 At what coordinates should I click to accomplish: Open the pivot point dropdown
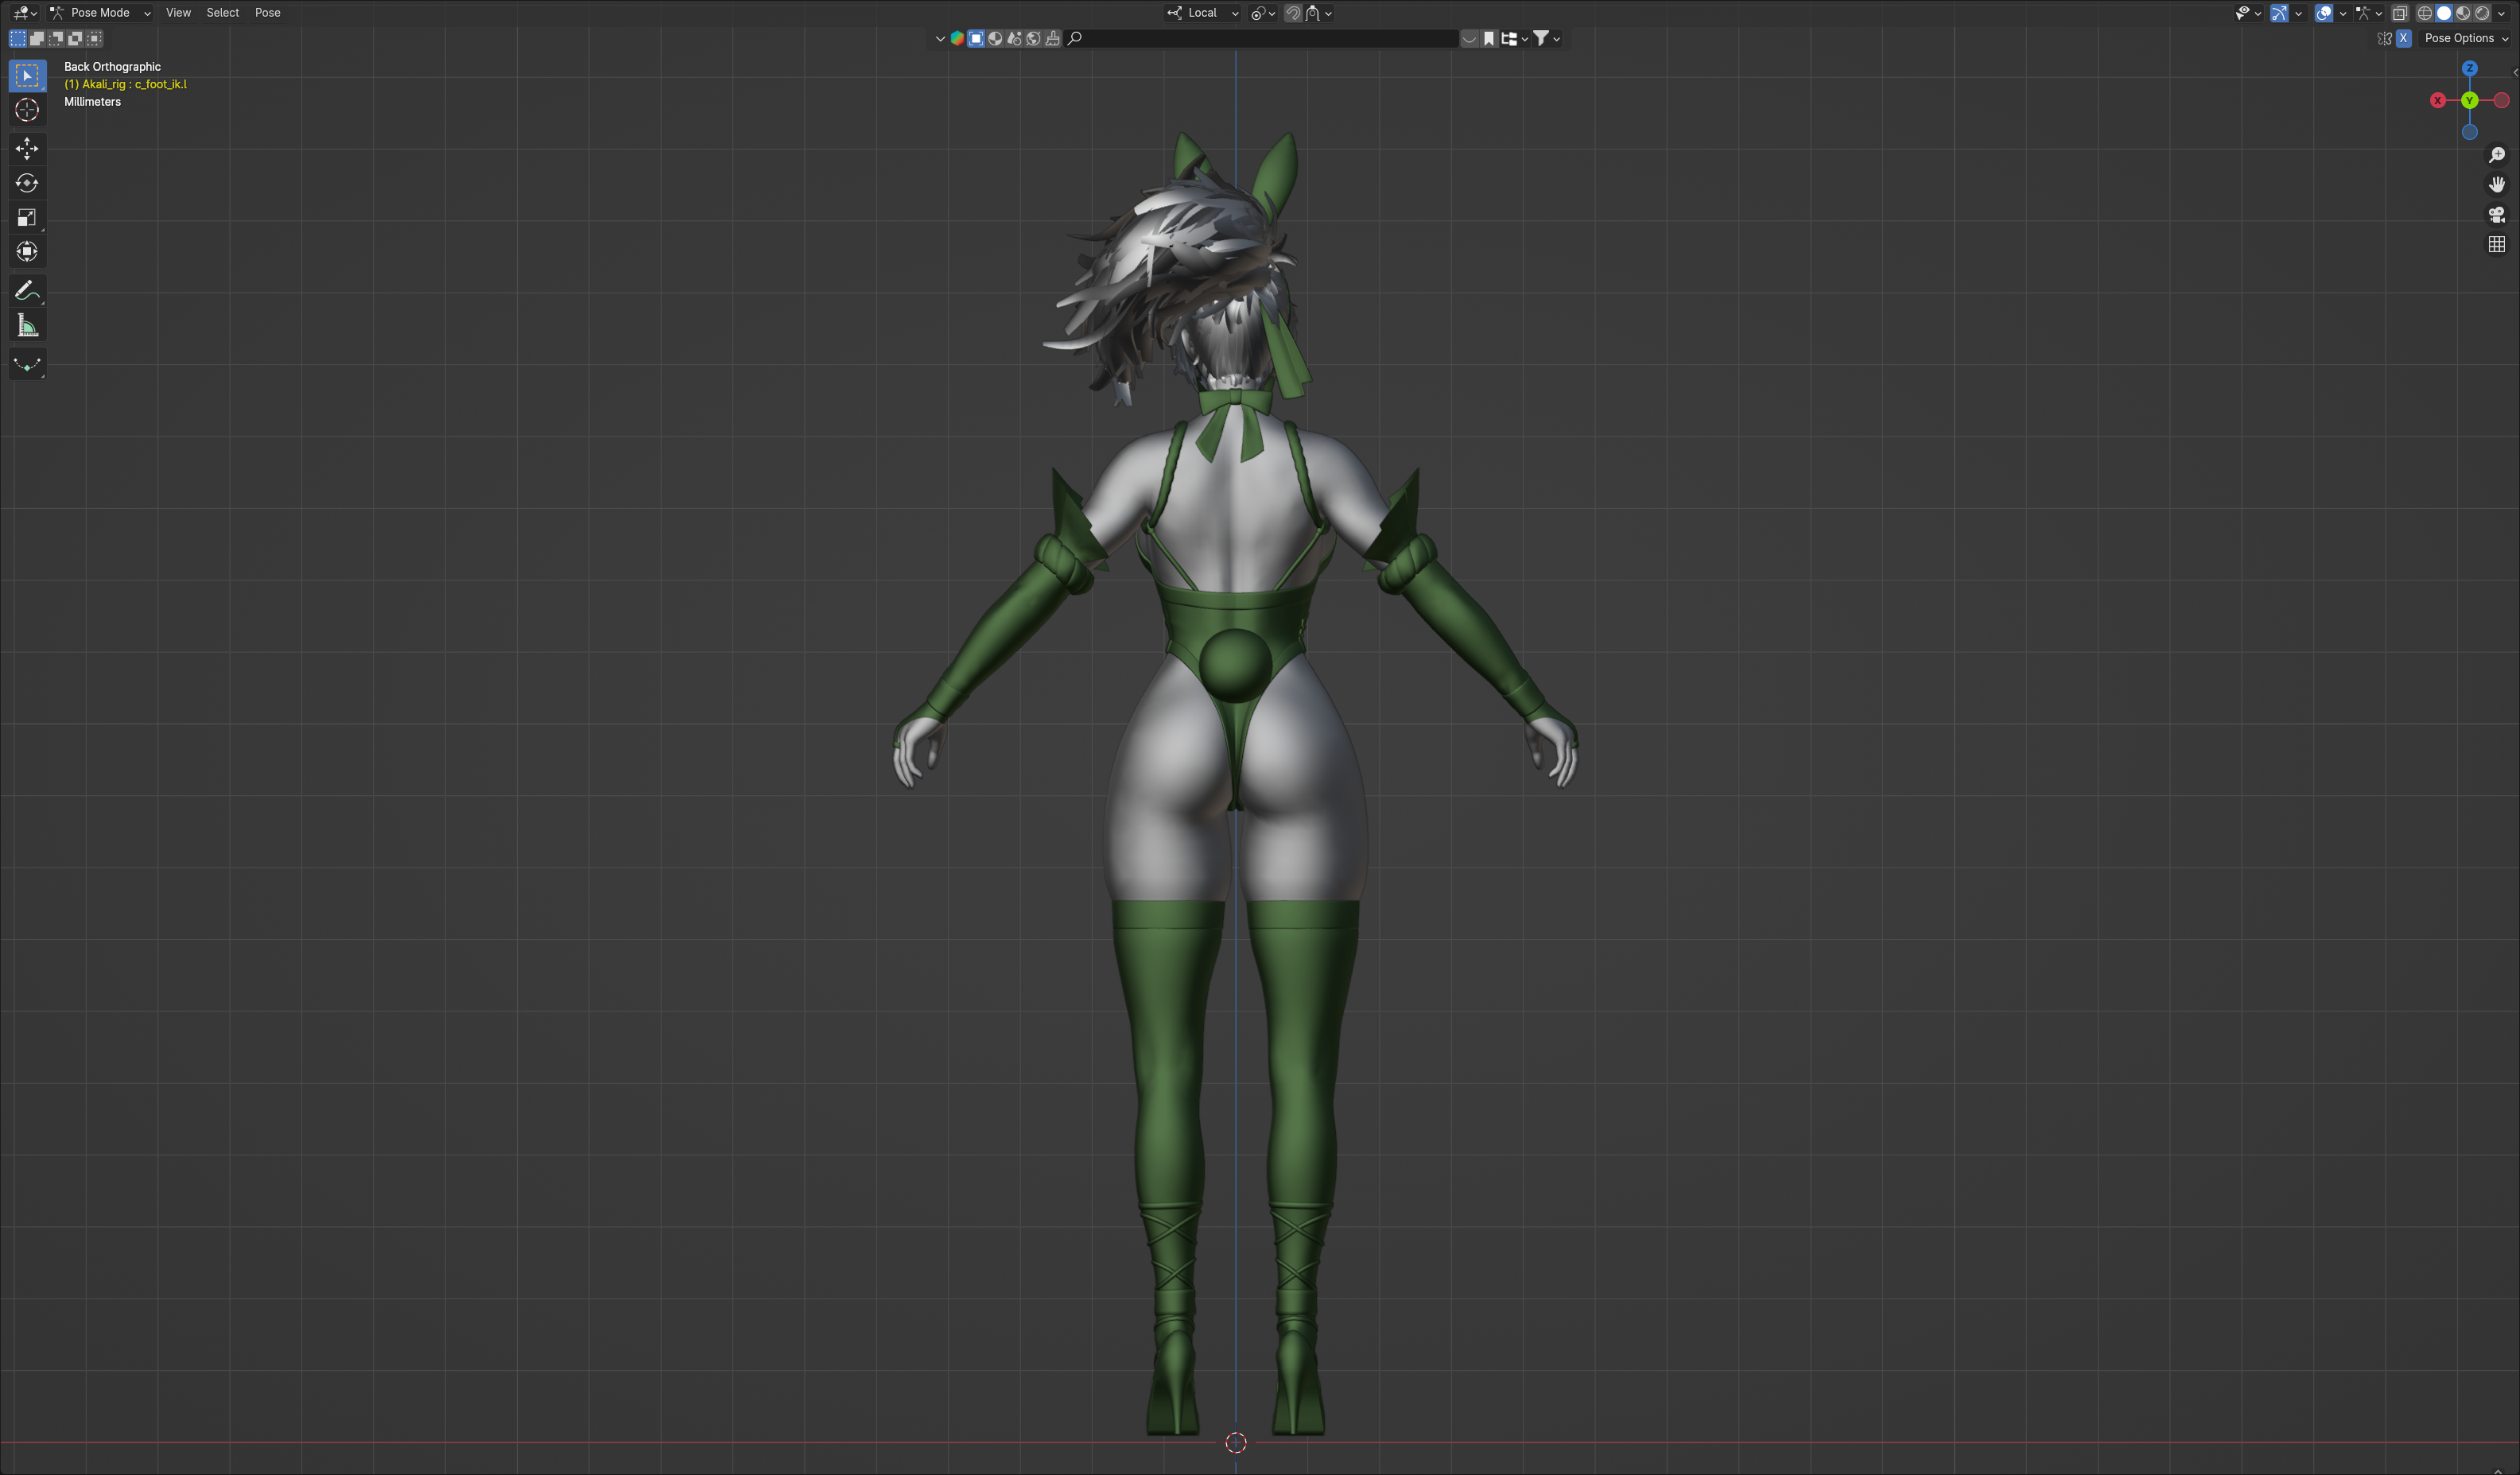1263,13
